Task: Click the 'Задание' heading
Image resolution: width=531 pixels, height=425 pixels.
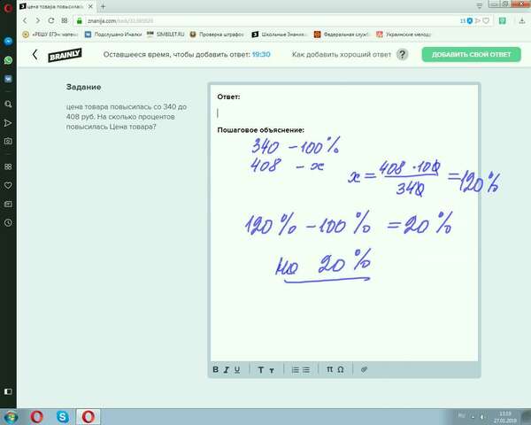Action: [83, 87]
